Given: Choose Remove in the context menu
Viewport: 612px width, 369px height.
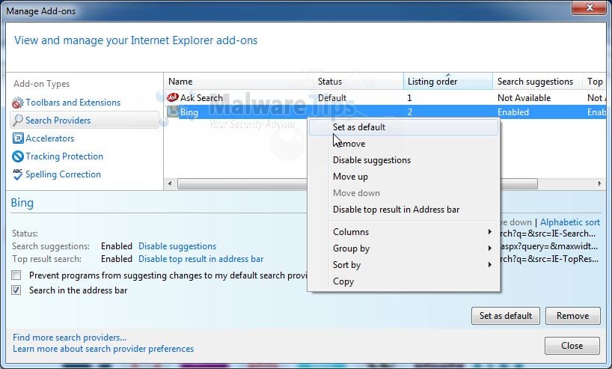Looking at the screenshot, I should (403, 144).
